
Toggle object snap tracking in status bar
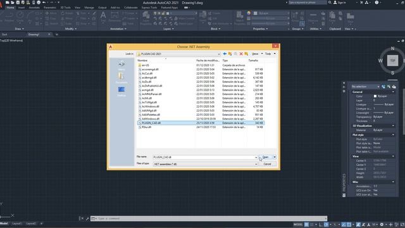344,224
